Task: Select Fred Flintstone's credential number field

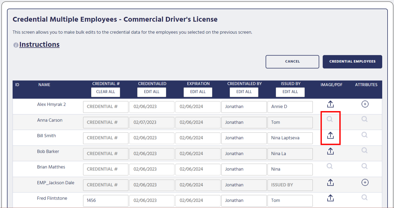Action: pos(106,201)
